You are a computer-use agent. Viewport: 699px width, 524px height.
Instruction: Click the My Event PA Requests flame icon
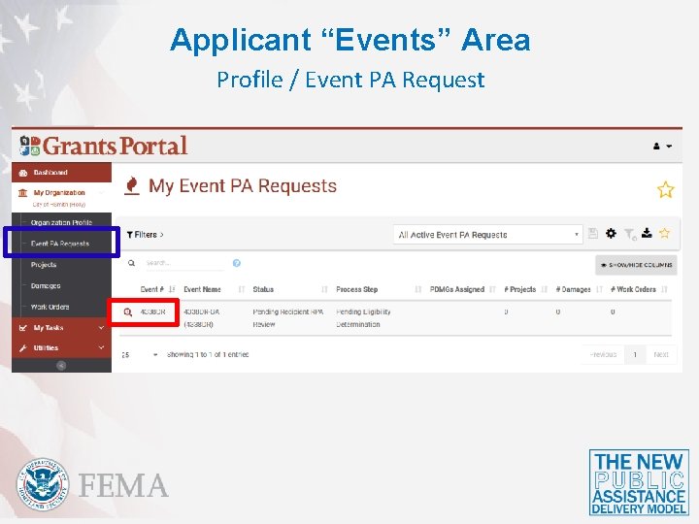[x=132, y=185]
